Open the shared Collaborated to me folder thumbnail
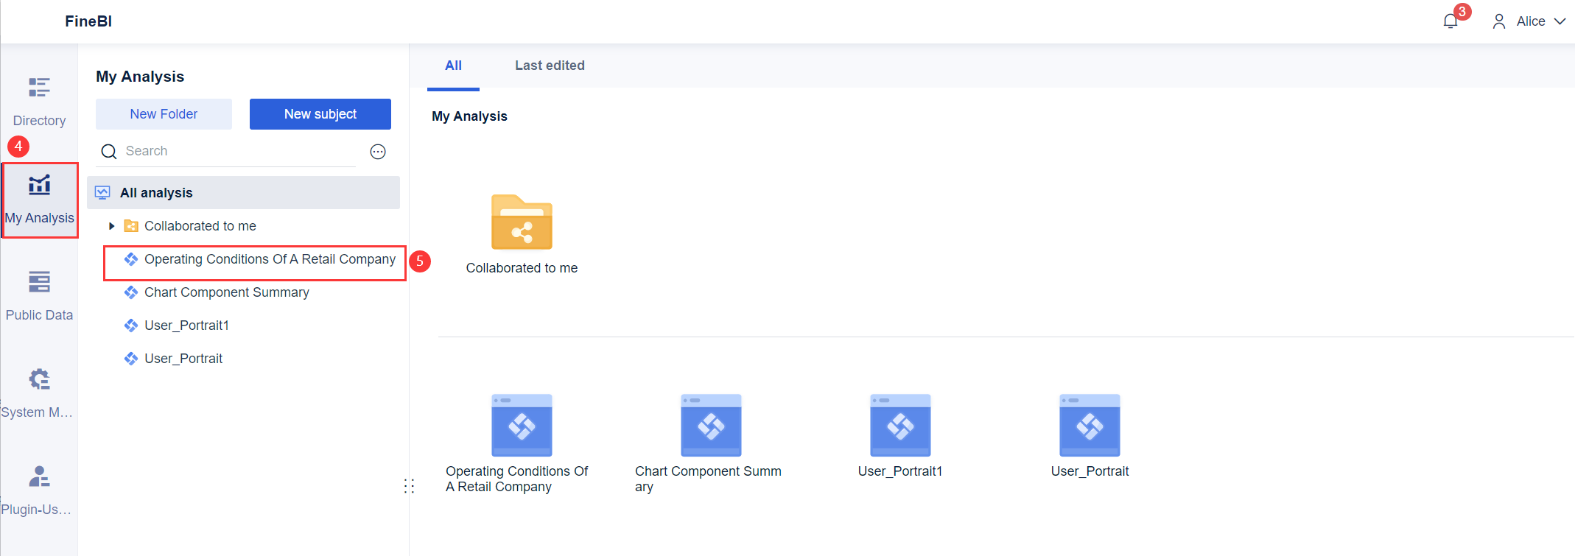 [522, 222]
